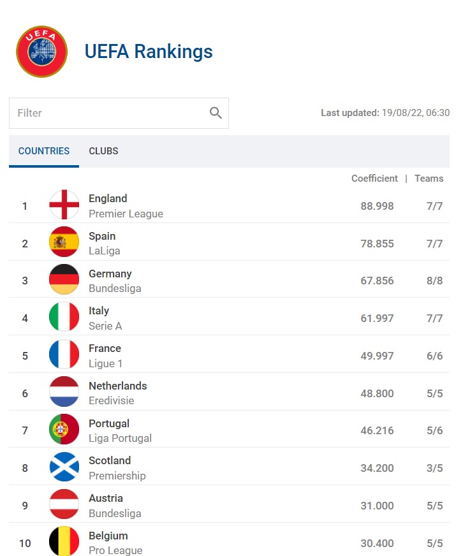Click the Teams column header
Image resolution: width=456 pixels, height=556 pixels.
coord(429,179)
